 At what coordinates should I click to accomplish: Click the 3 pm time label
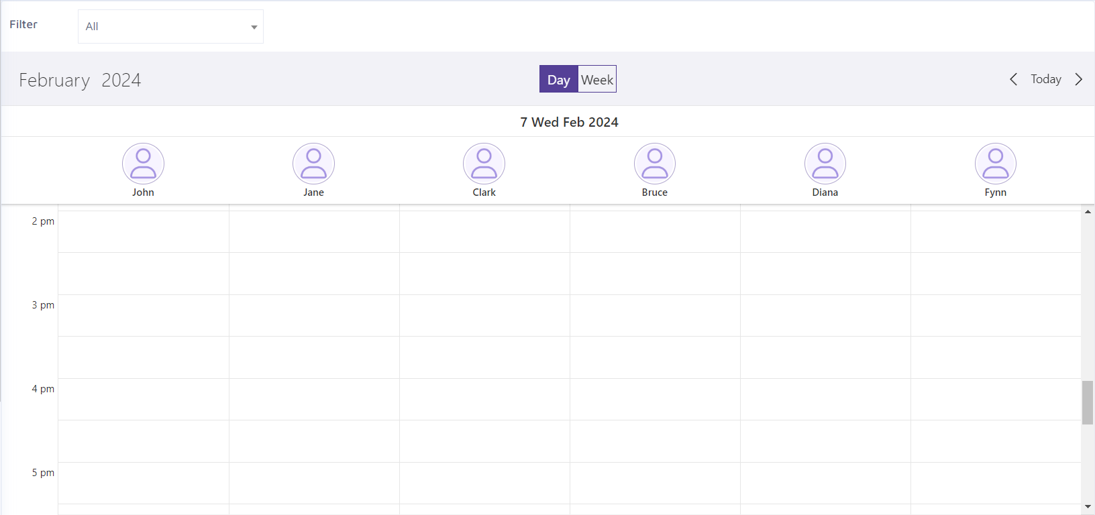43,305
